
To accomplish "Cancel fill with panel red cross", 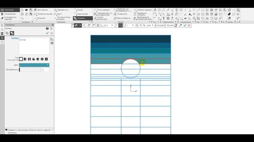I will click(x=52, y=33).
